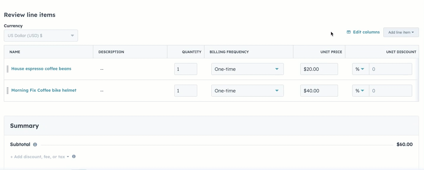Click the Edit columns link
Image resolution: width=424 pixels, height=170 pixels.
(366, 32)
